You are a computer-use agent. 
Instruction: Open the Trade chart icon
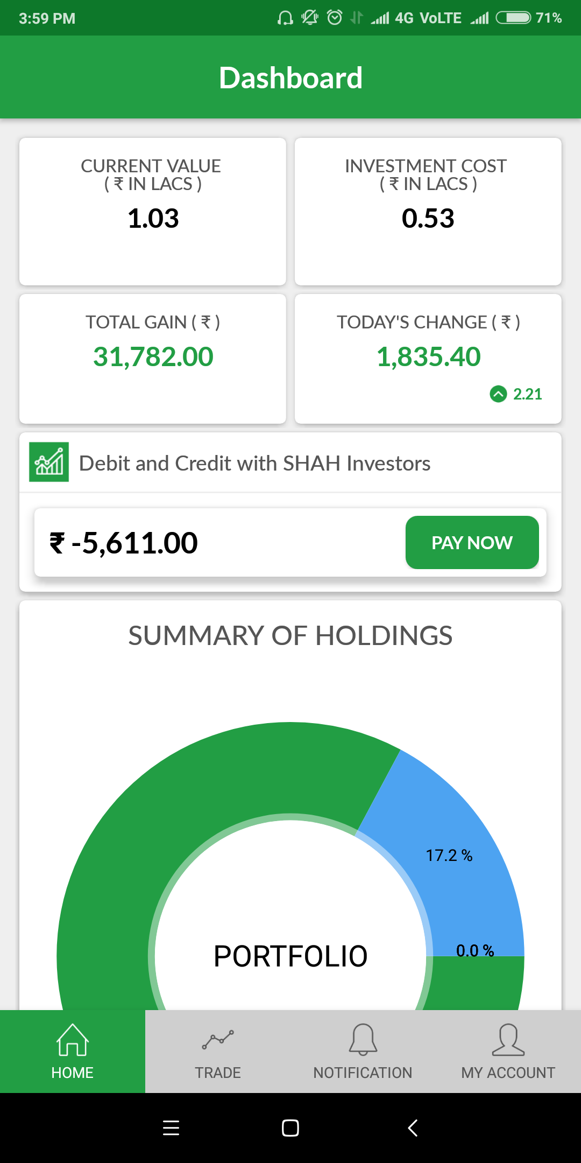(x=218, y=1040)
